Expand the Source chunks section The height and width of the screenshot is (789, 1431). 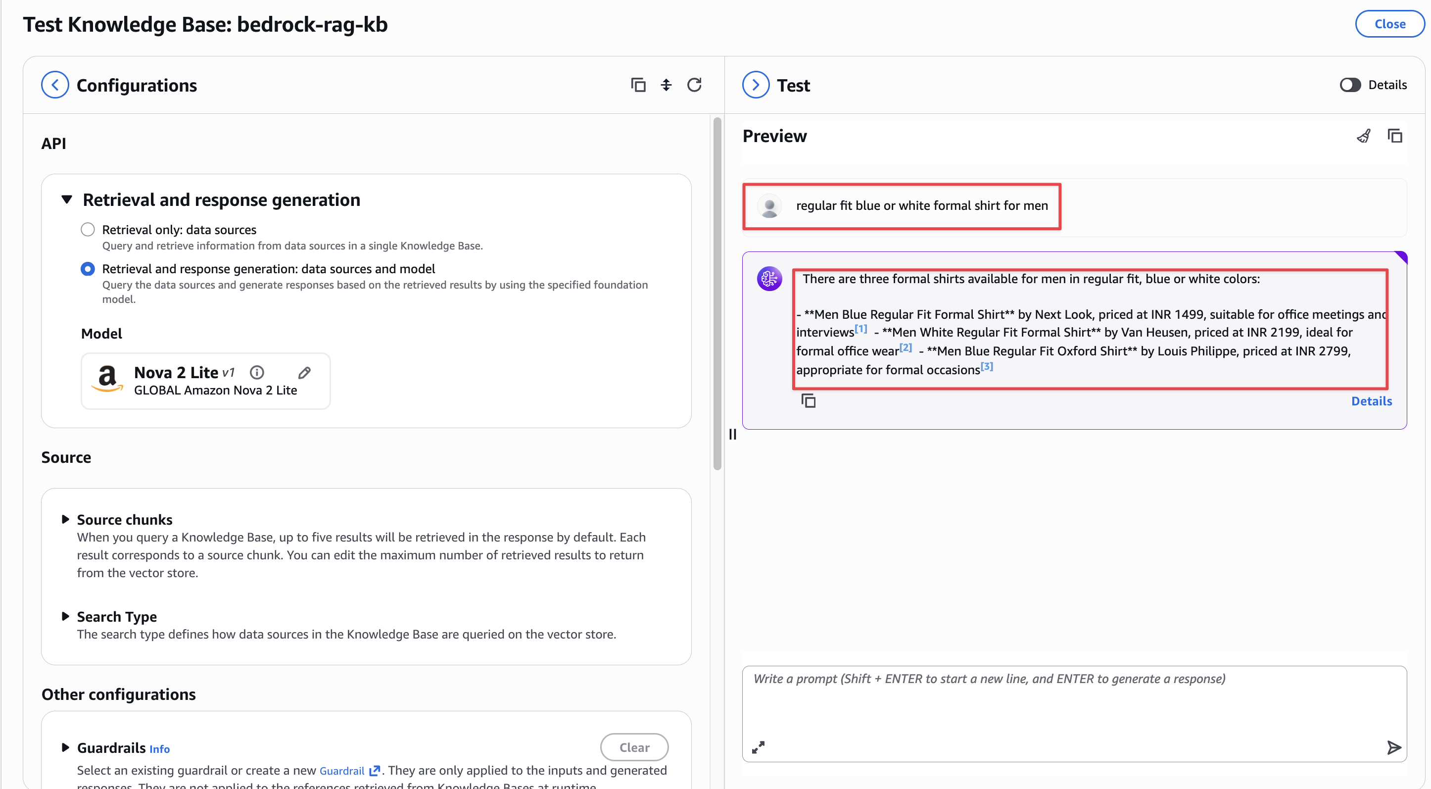[x=65, y=520]
